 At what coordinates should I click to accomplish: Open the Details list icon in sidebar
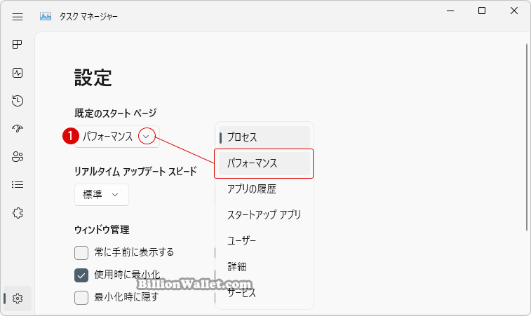pyautogui.click(x=18, y=185)
